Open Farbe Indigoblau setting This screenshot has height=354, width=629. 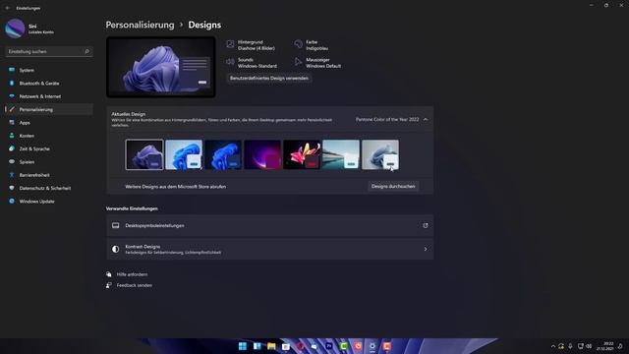pos(312,45)
